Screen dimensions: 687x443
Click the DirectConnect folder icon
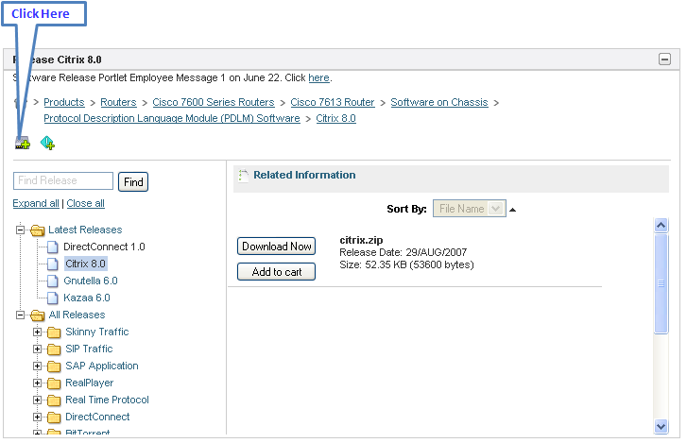(54, 417)
